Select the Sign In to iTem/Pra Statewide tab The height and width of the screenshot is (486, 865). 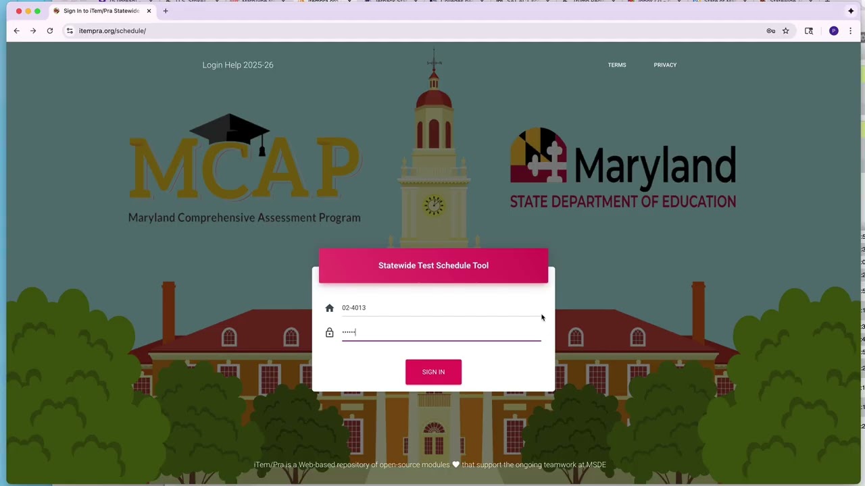(x=101, y=11)
